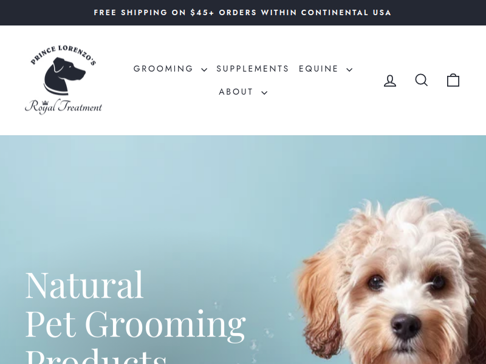486x364 pixels.
Task: Click the Prince Lorenzo's dog logo
Action: click(x=64, y=80)
